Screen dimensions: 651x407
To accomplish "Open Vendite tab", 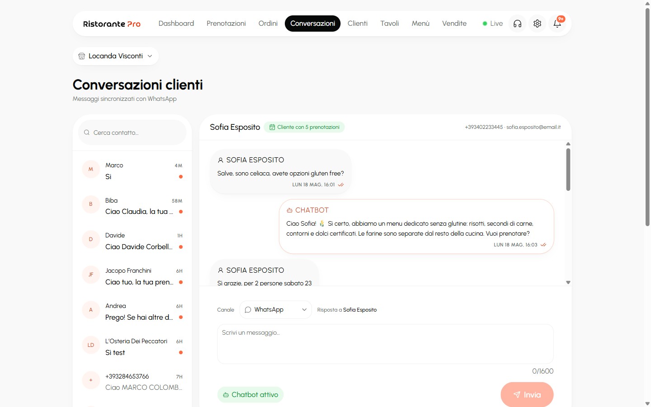I will click(x=454, y=24).
